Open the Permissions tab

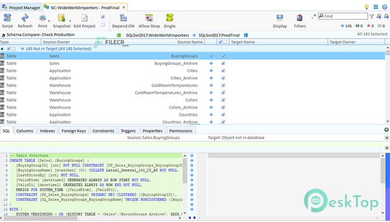(181, 130)
